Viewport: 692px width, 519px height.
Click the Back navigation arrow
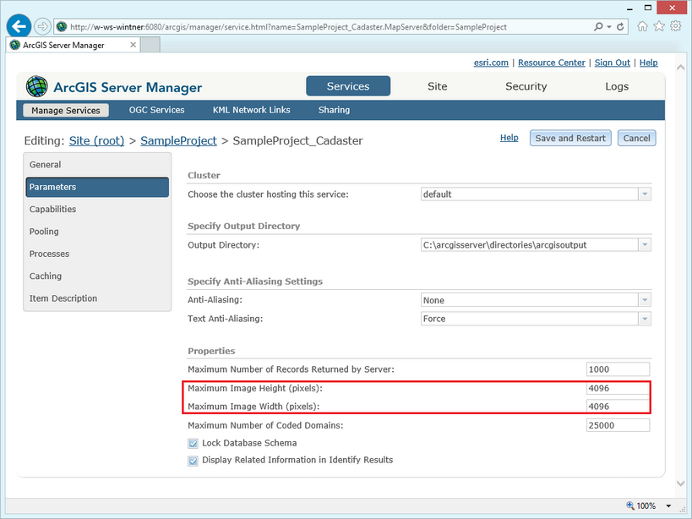click(x=18, y=25)
